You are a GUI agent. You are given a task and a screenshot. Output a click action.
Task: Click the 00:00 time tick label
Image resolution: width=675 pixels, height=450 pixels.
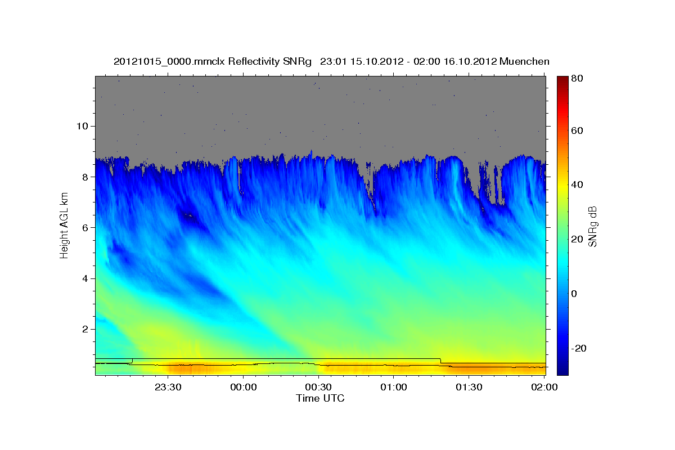coord(244,387)
